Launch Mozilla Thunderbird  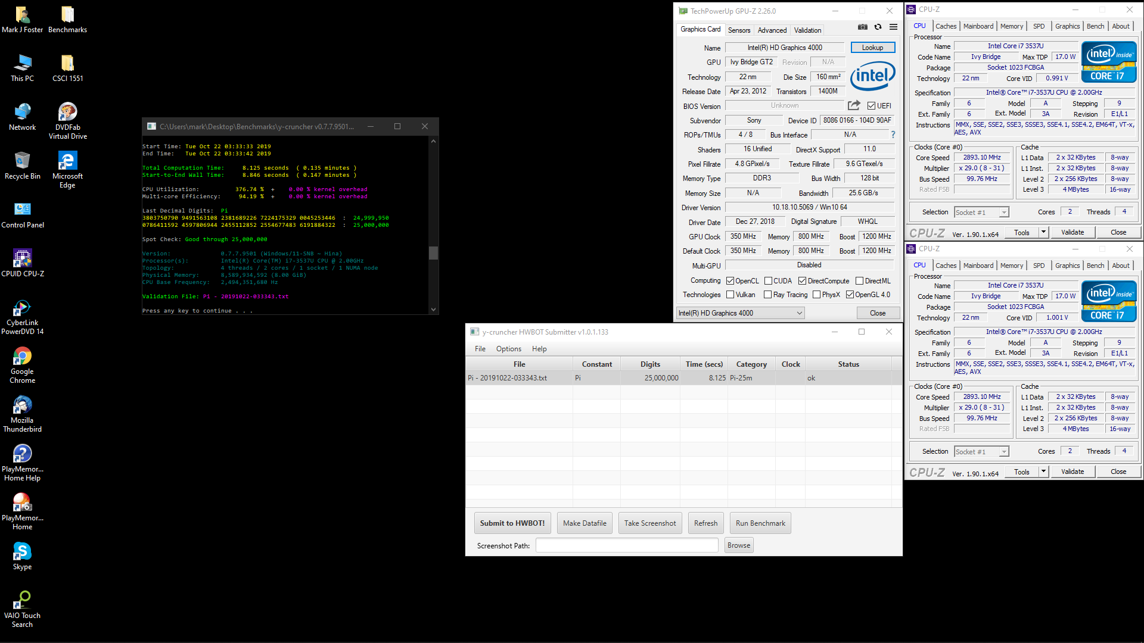22,414
